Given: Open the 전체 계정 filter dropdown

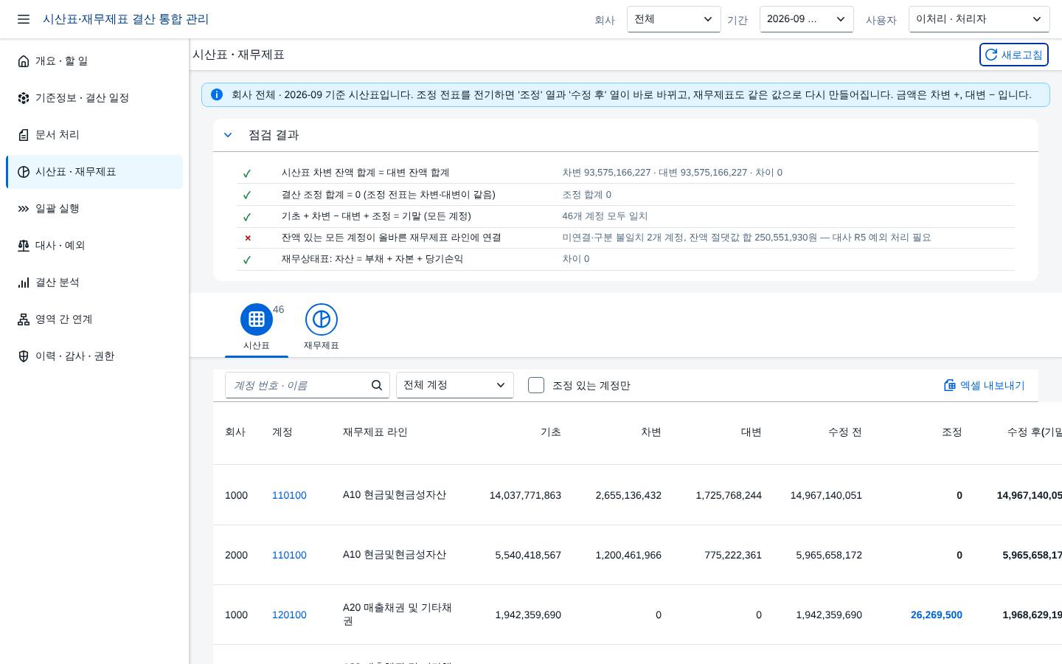Looking at the screenshot, I should pos(455,385).
